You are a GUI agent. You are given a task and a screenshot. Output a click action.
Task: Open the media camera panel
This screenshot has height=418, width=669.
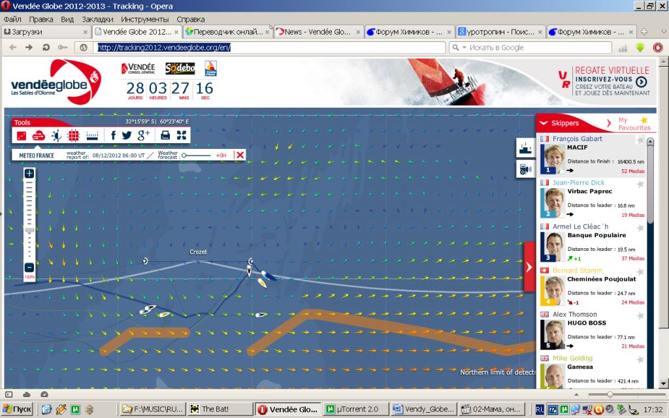coord(525,169)
